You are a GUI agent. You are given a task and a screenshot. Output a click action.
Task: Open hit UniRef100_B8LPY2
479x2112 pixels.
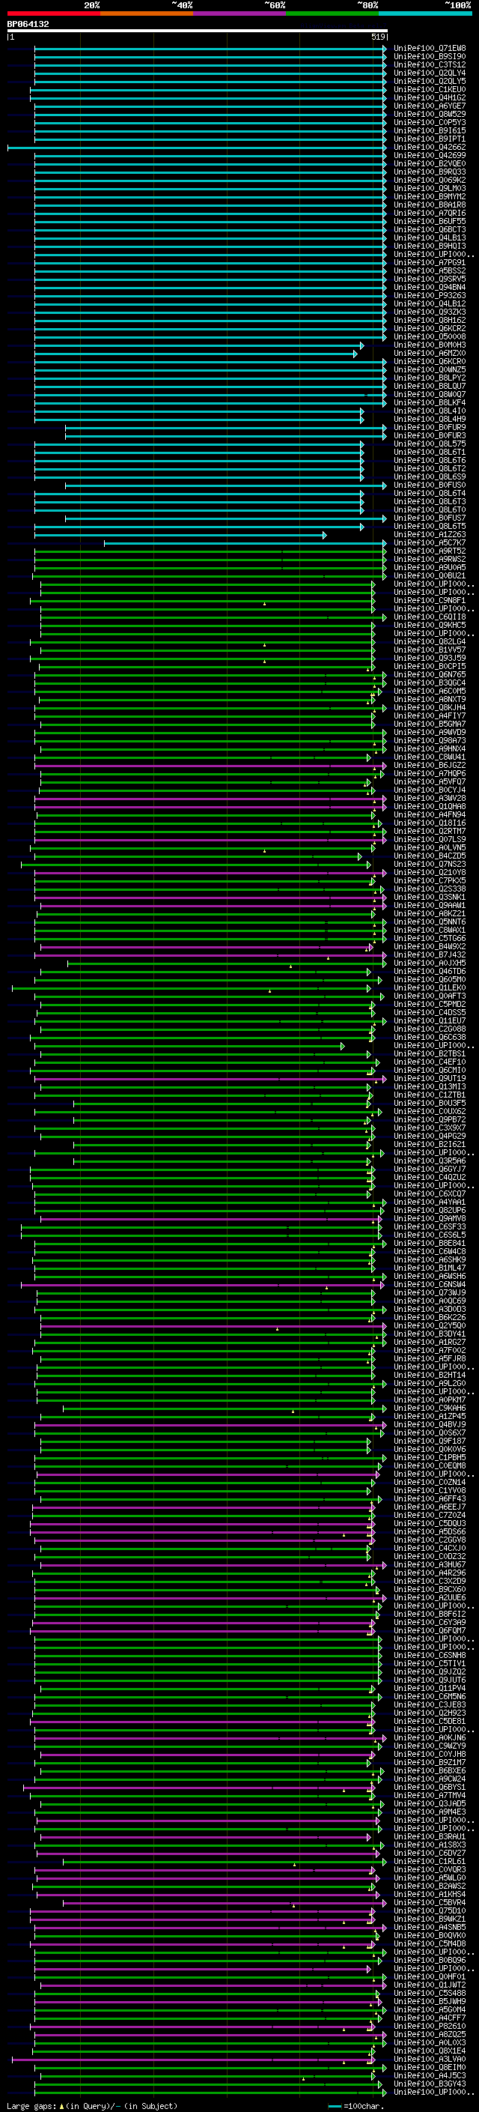(429, 378)
